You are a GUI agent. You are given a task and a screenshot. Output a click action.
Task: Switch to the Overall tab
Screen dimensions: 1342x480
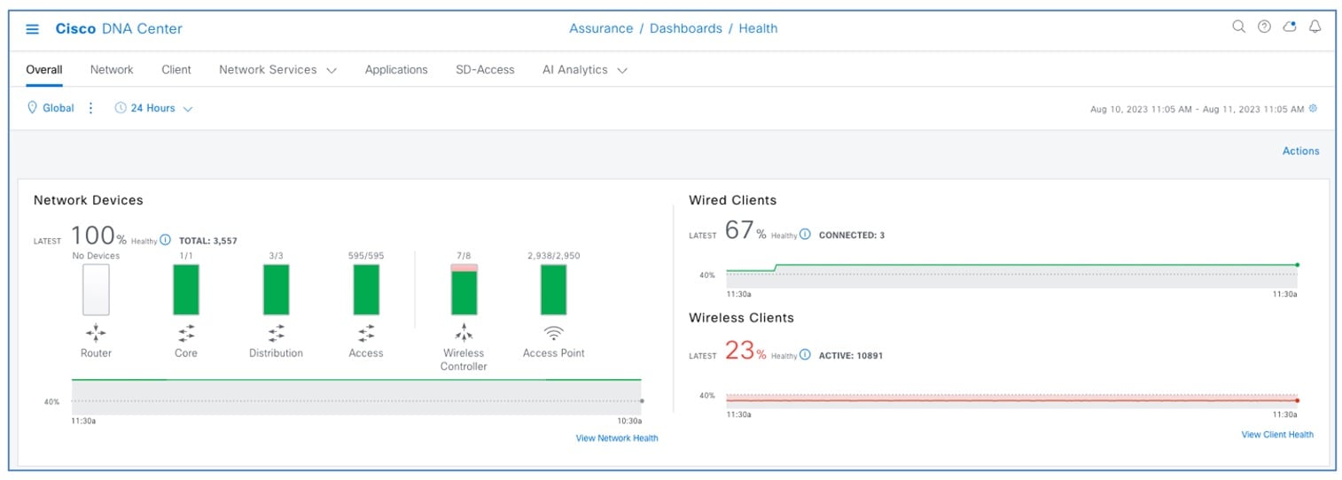pos(44,70)
